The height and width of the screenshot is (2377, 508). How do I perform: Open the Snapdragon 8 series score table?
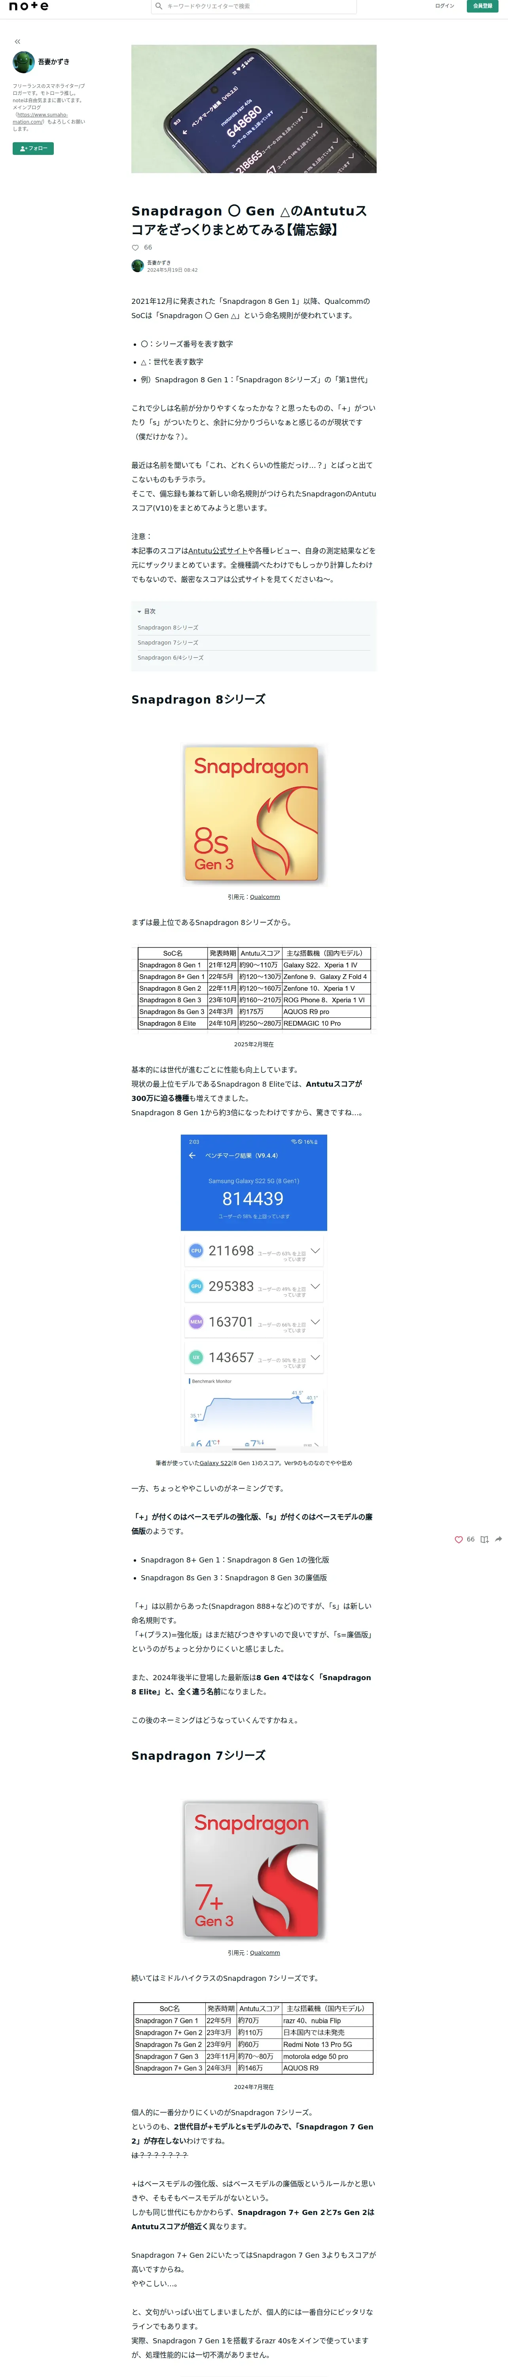[x=254, y=988]
